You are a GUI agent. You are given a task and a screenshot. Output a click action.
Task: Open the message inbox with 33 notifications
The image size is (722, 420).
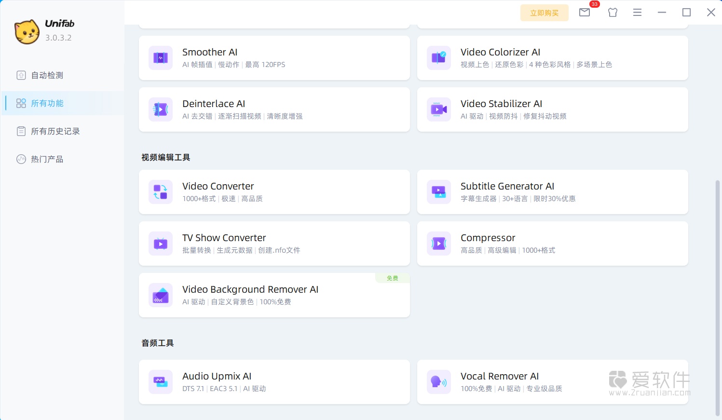coord(585,13)
